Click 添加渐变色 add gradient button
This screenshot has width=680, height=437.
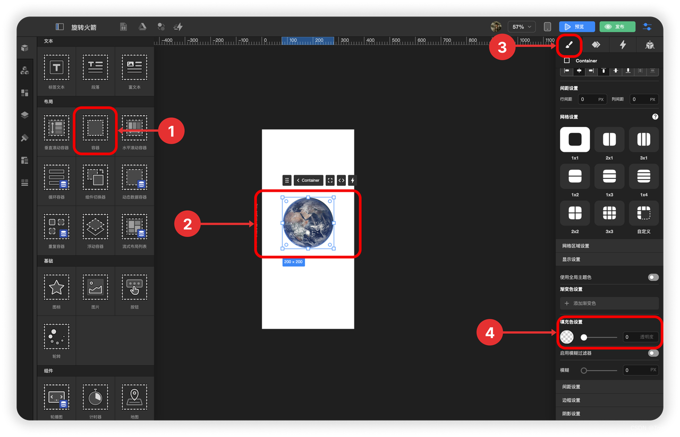[609, 303]
